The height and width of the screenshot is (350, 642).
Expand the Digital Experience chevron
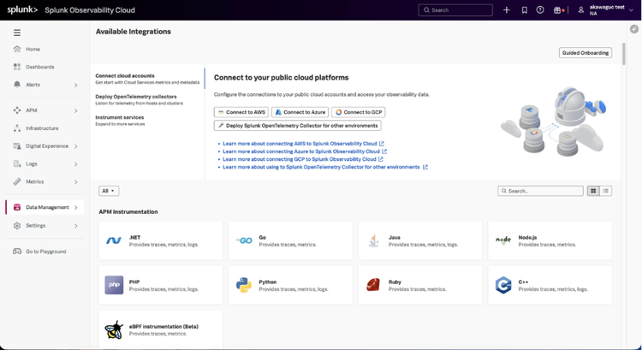tap(75, 146)
